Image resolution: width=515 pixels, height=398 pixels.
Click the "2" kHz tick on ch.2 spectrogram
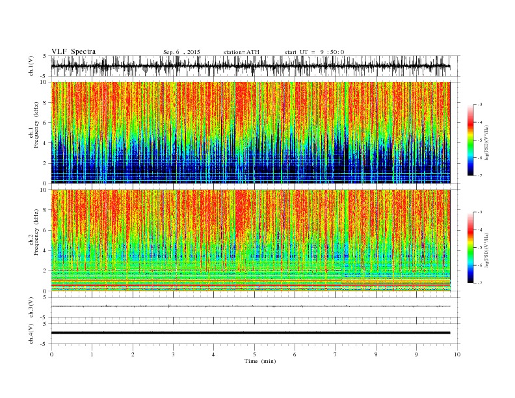pyautogui.click(x=46, y=271)
